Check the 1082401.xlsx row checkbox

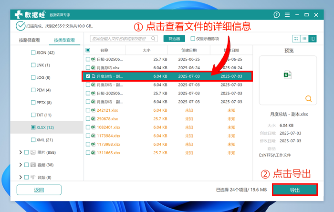88,127
